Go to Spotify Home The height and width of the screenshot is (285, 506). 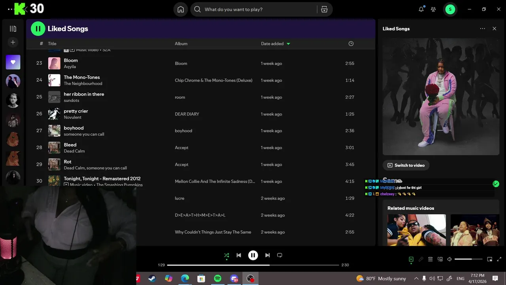[x=181, y=9]
